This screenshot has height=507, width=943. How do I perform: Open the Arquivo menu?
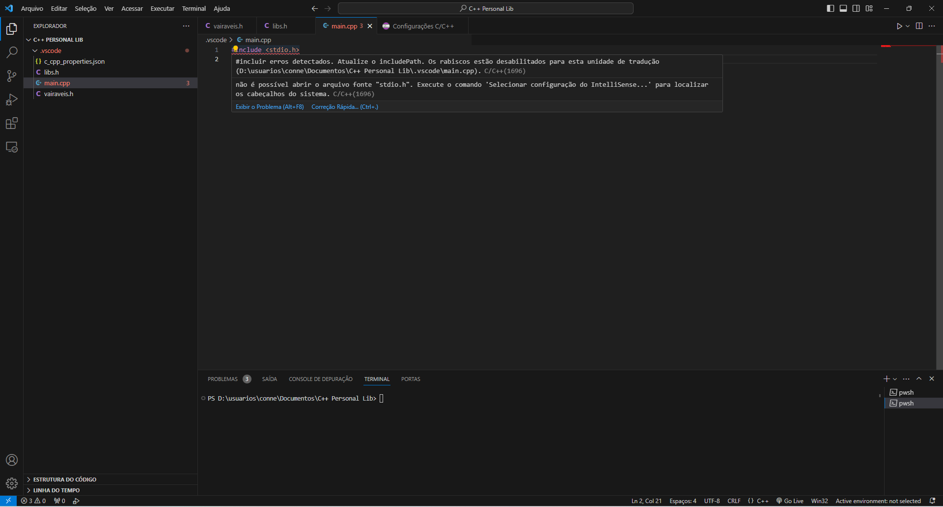coord(32,8)
